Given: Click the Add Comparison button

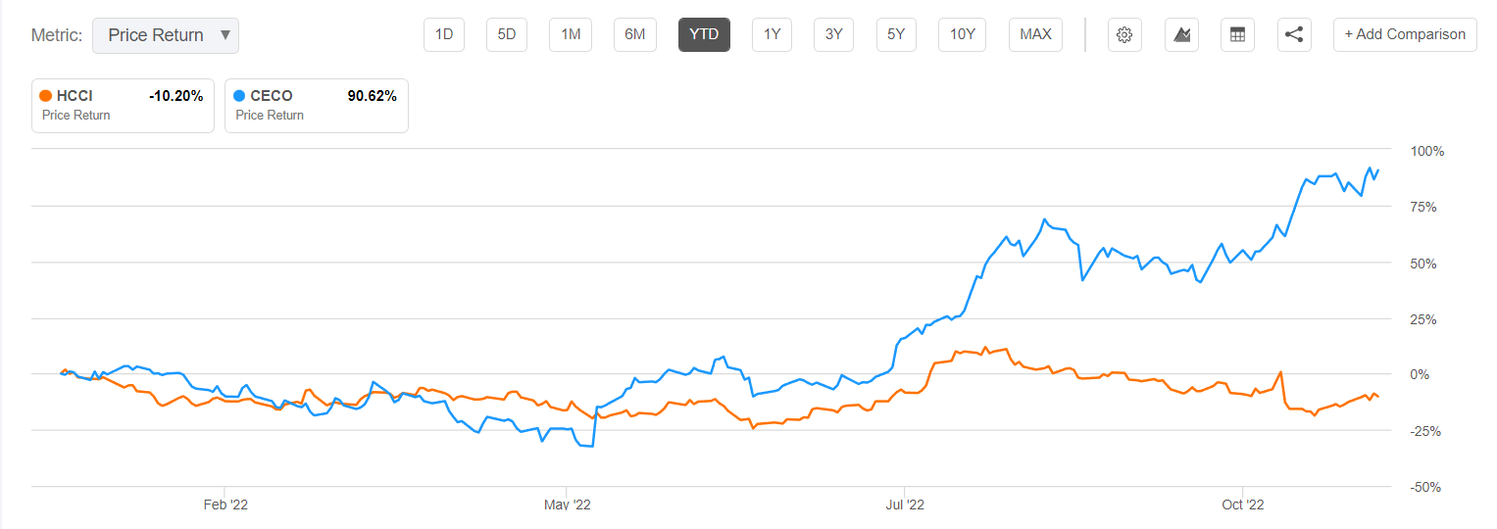Looking at the screenshot, I should pyautogui.click(x=1405, y=35).
